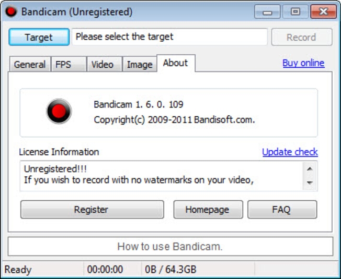Screen dimensions: 341x279
Task: Open the Buy online link
Action: pyautogui.click(x=303, y=63)
